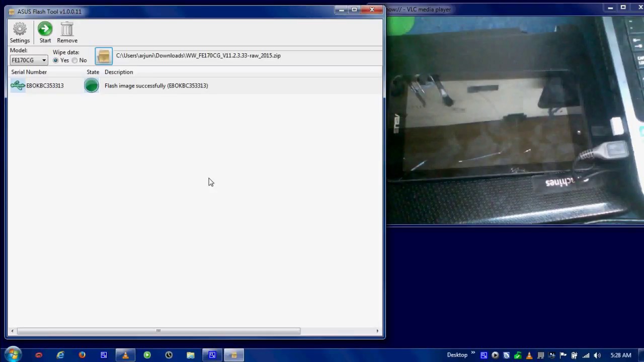Viewport: 644px width, 362px height.
Task: Select serial number E8OKBC353313 text
Action: click(45, 85)
